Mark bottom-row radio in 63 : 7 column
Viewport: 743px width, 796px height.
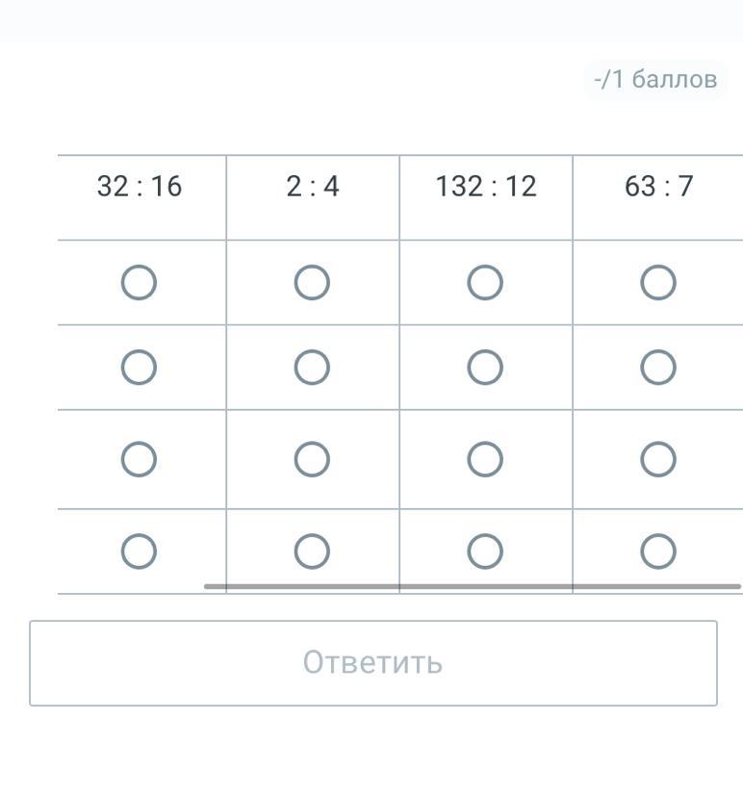coord(658,552)
